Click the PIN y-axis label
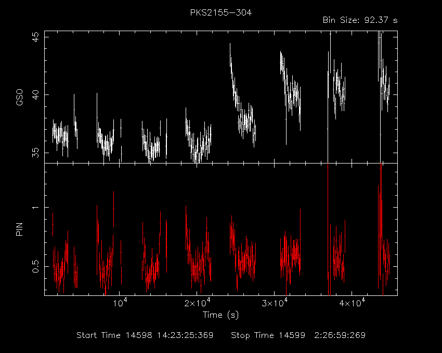Viewport: 442px width, 353px height. pyautogui.click(x=19, y=229)
